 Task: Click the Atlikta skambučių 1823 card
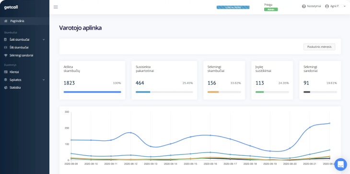(x=92, y=81)
